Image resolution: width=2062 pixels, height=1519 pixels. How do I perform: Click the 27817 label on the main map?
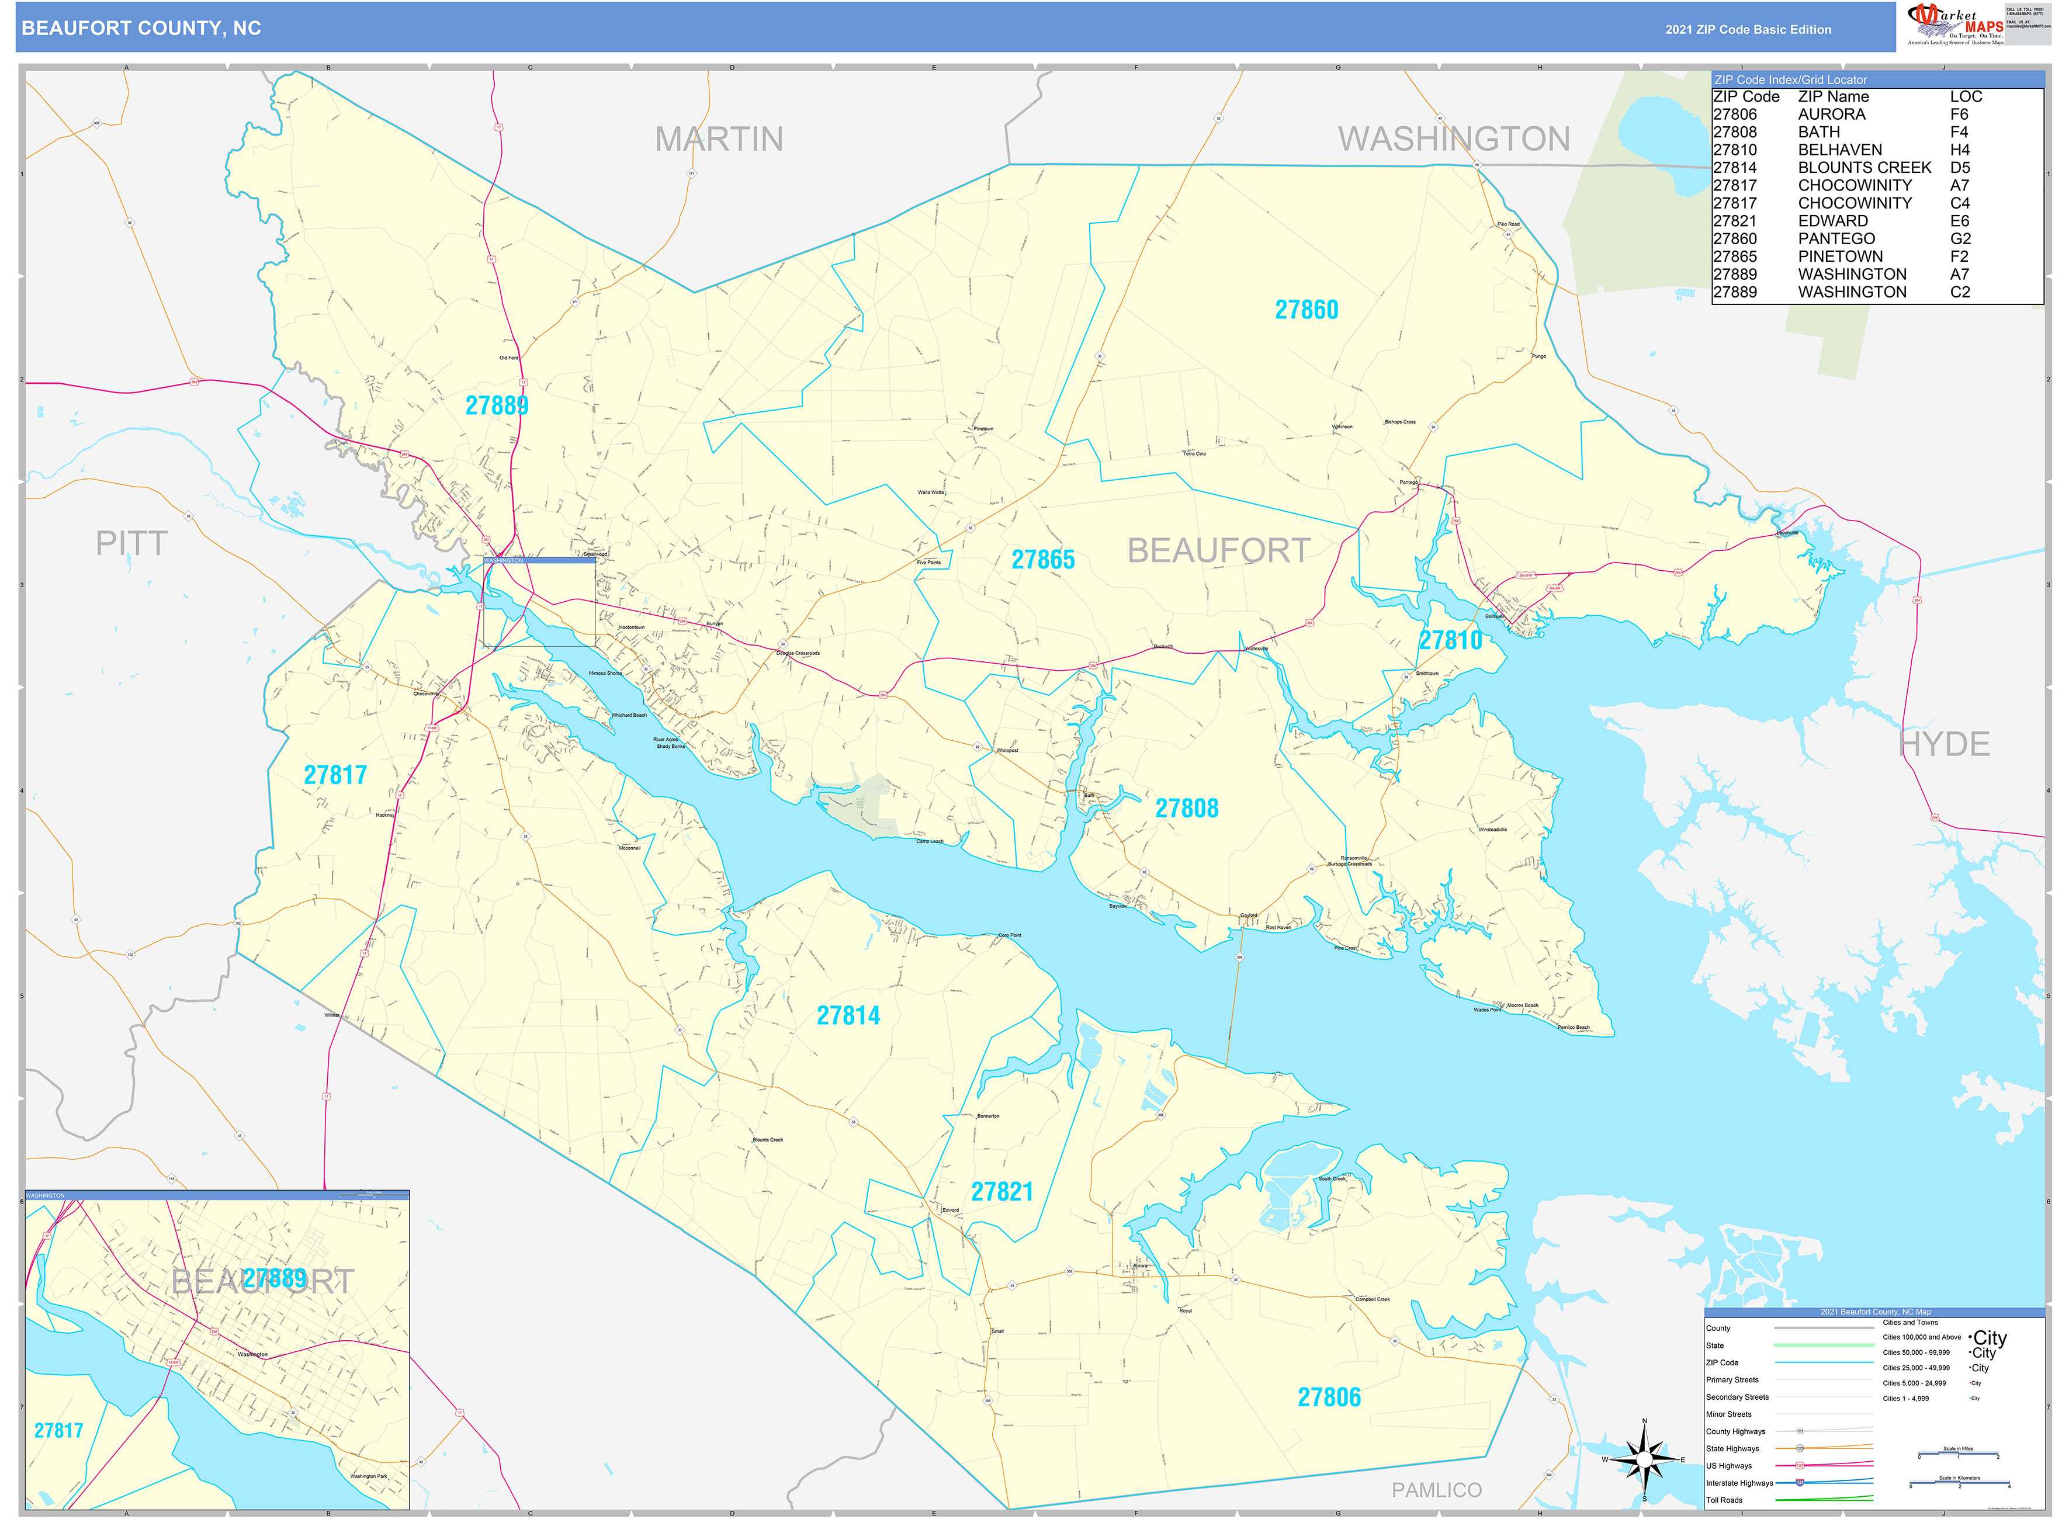pyautogui.click(x=336, y=776)
